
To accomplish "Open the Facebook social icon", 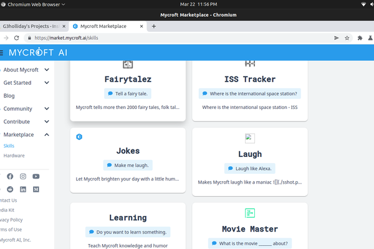I will pyautogui.click(x=10, y=176).
